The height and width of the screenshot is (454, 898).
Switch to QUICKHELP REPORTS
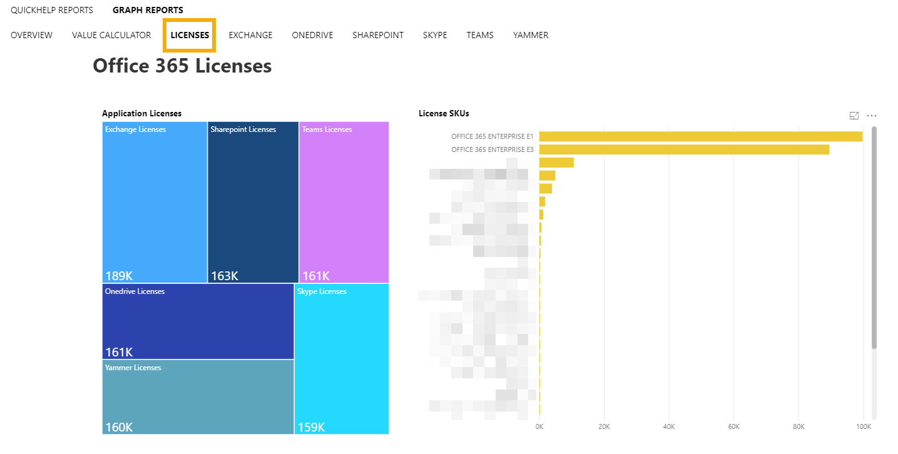point(51,9)
